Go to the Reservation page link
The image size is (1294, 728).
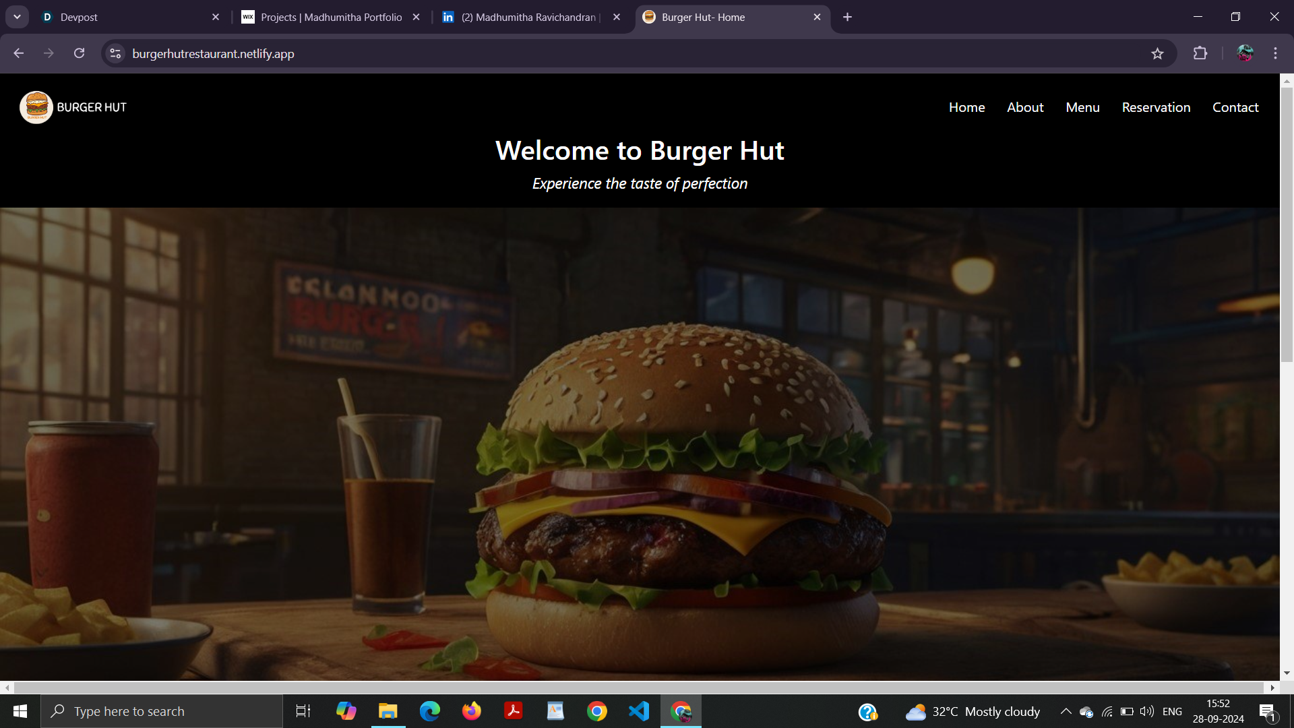click(1156, 107)
